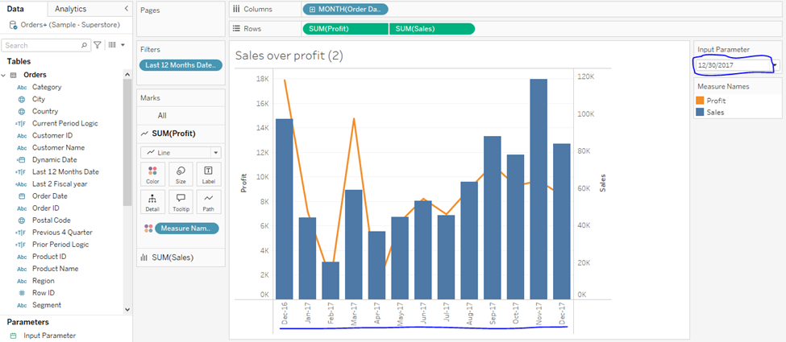The width and height of the screenshot is (786, 342).
Task: Open the Label marks card
Action: pos(208,174)
